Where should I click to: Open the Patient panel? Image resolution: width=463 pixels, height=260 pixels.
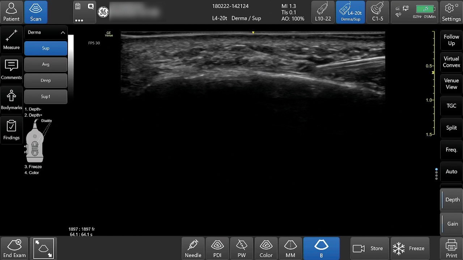(11, 12)
